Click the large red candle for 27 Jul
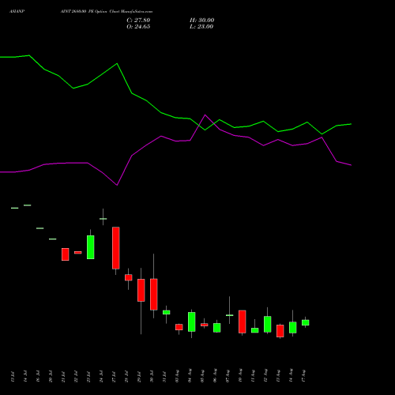The height and width of the screenshot is (395, 395). point(116,248)
